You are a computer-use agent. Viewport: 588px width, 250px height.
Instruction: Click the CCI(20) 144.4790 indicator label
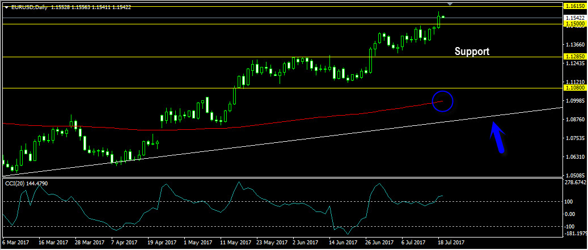[x=26, y=183]
